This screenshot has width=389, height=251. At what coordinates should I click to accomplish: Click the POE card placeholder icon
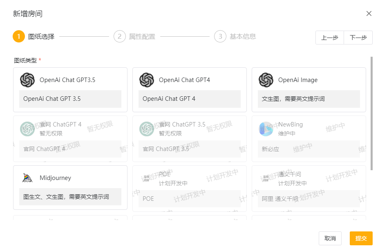click(x=147, y=178)
